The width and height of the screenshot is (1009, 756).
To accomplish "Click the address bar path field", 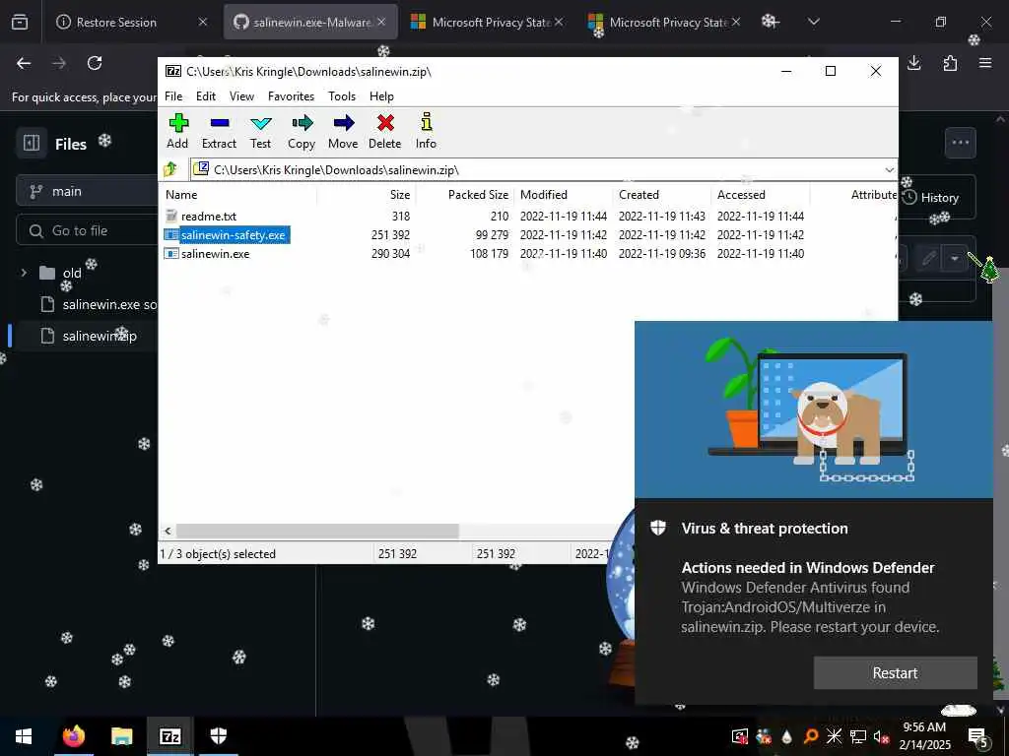I will 537,169.
